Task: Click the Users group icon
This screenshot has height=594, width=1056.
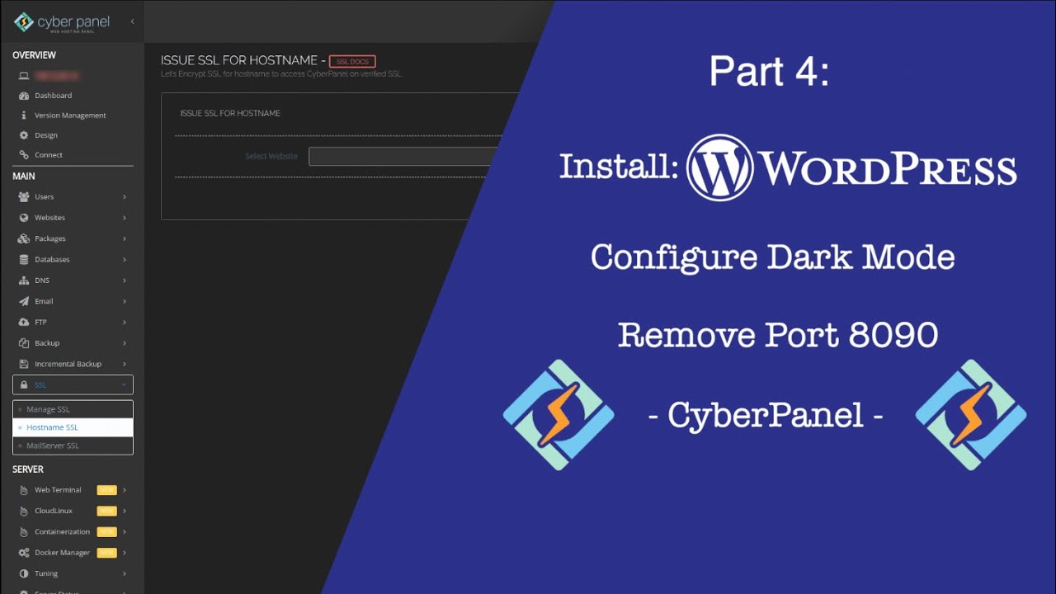Action: (x=24, y=197)
